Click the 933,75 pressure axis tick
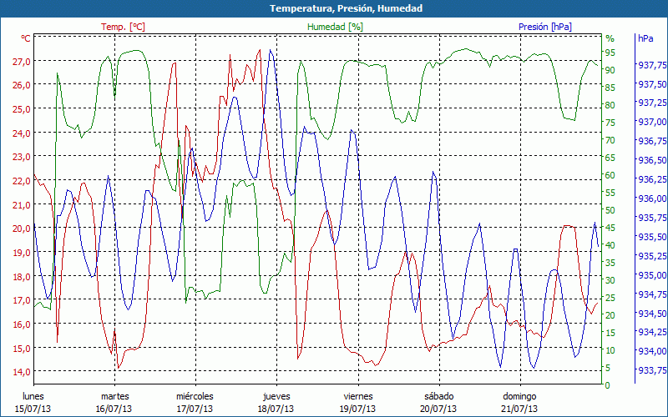 651,370
